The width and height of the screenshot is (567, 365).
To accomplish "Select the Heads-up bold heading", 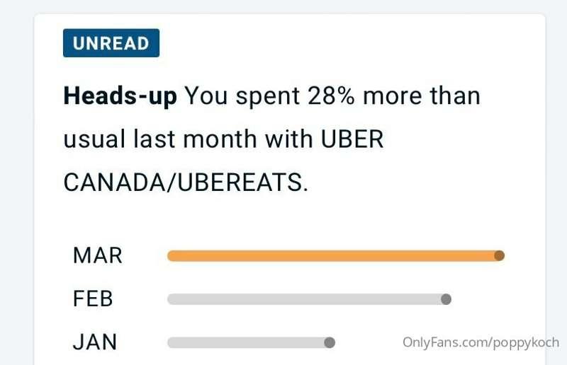I will coord(120,96).
